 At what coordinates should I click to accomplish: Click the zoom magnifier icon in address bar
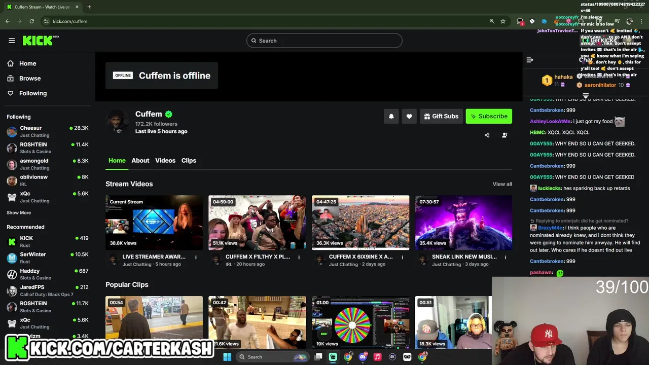(x=492, y=21)
